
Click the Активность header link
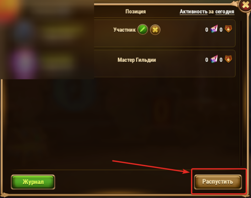tap(194, 12)
